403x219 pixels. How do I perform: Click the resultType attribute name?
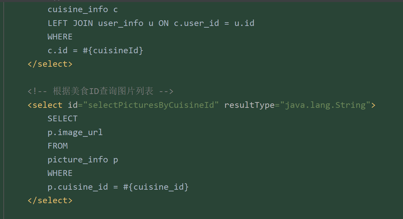[249, 105]
